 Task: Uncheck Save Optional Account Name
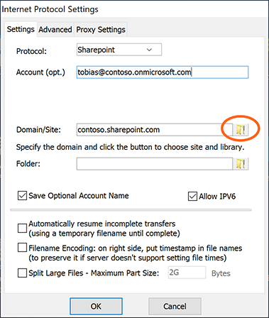[22, 196]
